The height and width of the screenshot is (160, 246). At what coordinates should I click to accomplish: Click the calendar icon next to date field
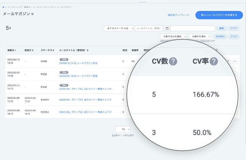pos(167,28)
